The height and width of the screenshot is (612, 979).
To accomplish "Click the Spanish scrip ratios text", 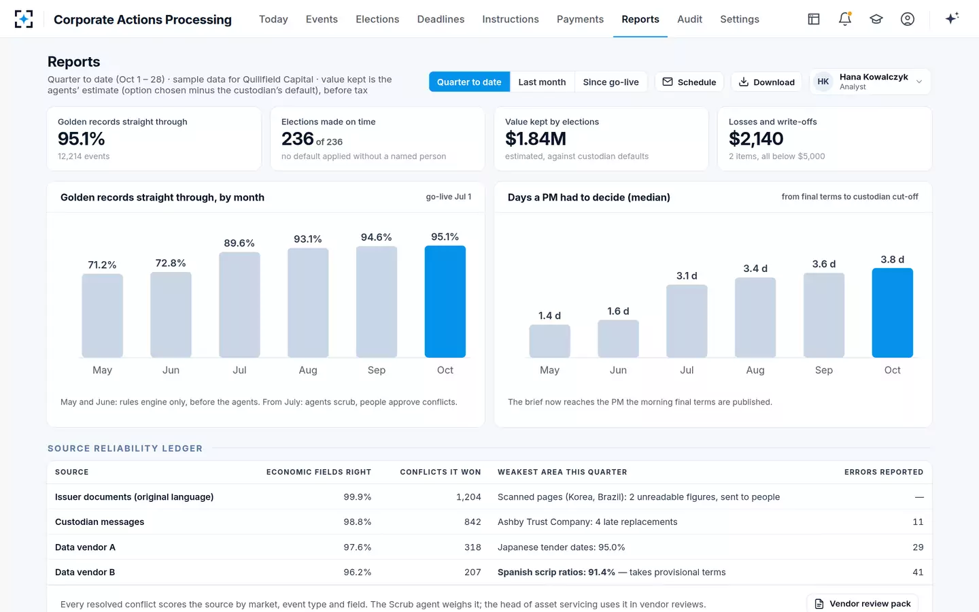I will [x=556, y=572].
